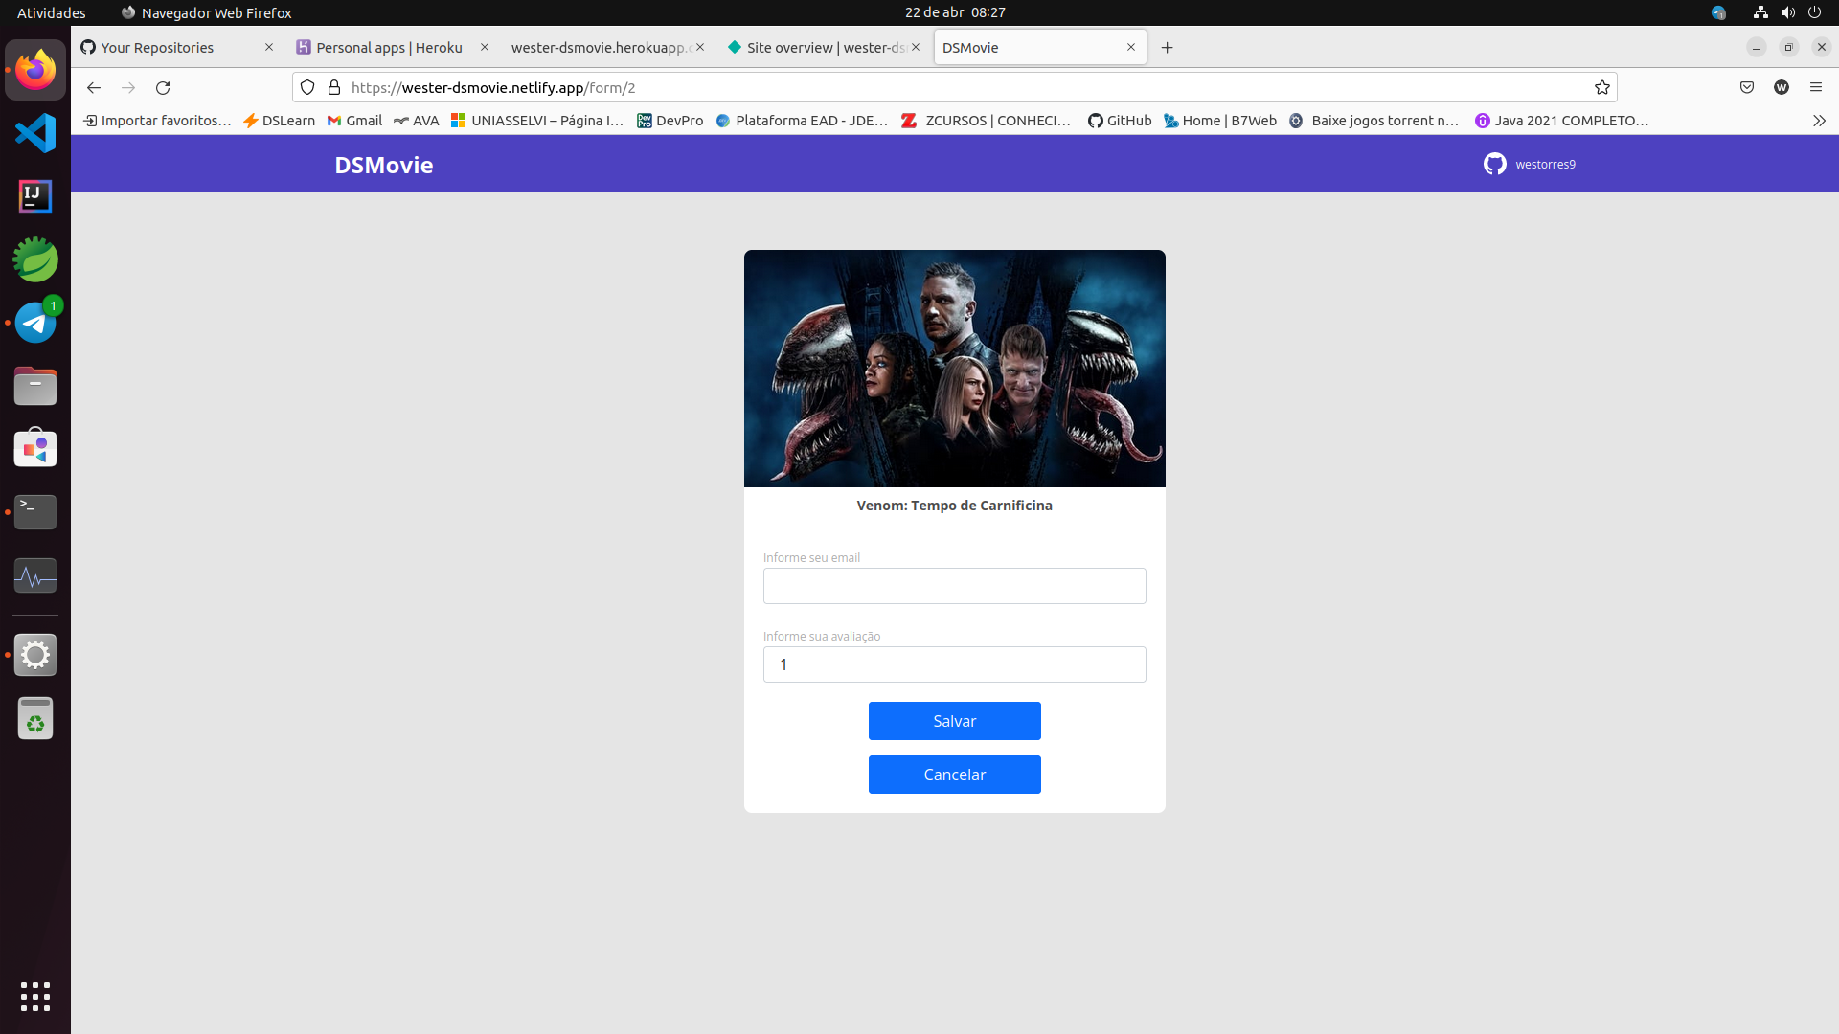Bookmark this page using the star icon
The image size is (1839, 1034).
[x=1602, y=87]
